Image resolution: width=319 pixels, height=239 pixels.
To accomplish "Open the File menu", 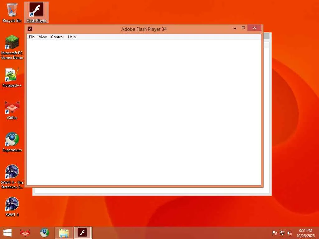I will pyautogui.click(x=32, y=37).
